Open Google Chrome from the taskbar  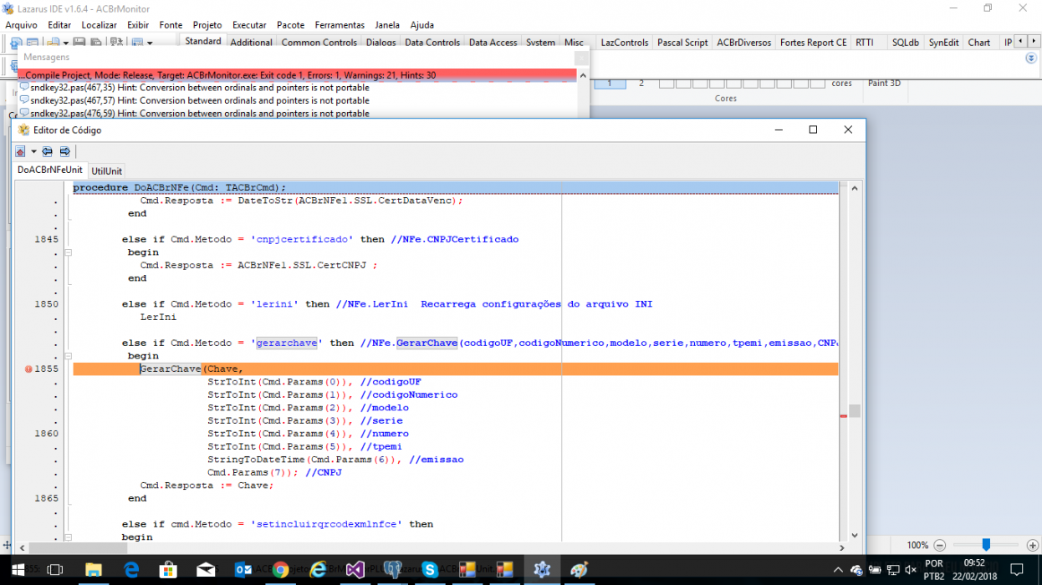coord(280,570)
